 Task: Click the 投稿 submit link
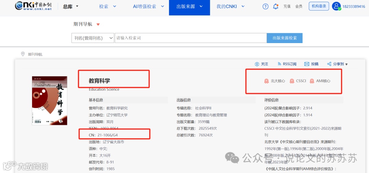315,64
